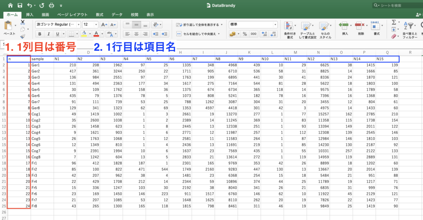Click the Center align text icon
The width and height of the screenshot is (423, 220).
pyautogui.click(x=137, y=34)
